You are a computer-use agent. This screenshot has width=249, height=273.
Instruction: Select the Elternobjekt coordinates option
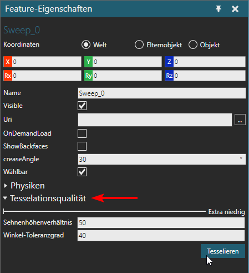click(x=139, y=44)
